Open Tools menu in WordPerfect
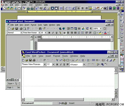The width and height of the screenshot is (125, 107). [x=65, y=56]
